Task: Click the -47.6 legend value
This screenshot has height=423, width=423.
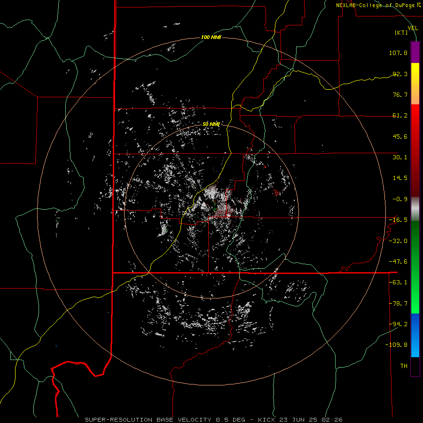Action: tap(398, 262)
